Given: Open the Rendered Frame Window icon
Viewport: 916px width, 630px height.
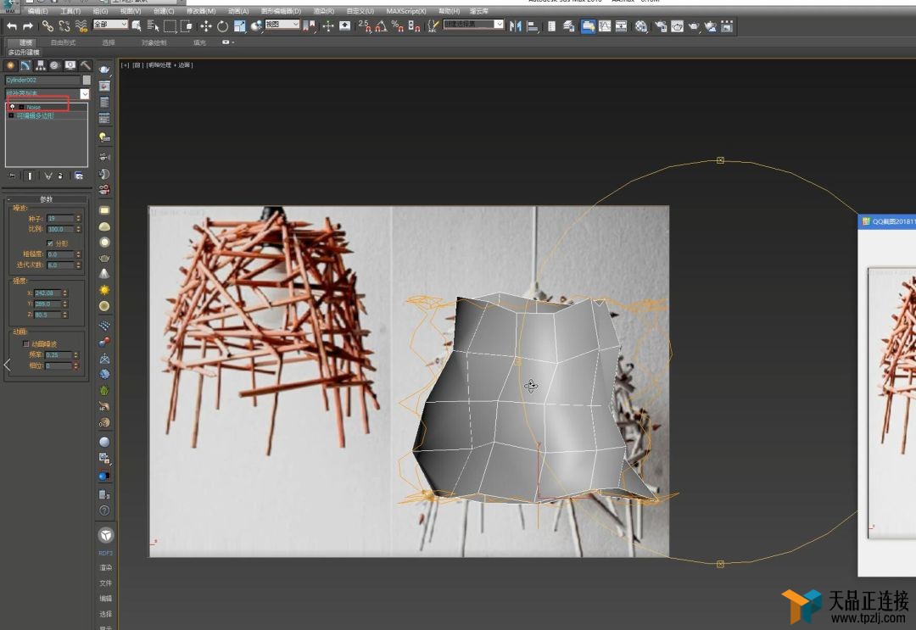Looking at the screenshot, I should pyautogui.click(x=677, y=25).
